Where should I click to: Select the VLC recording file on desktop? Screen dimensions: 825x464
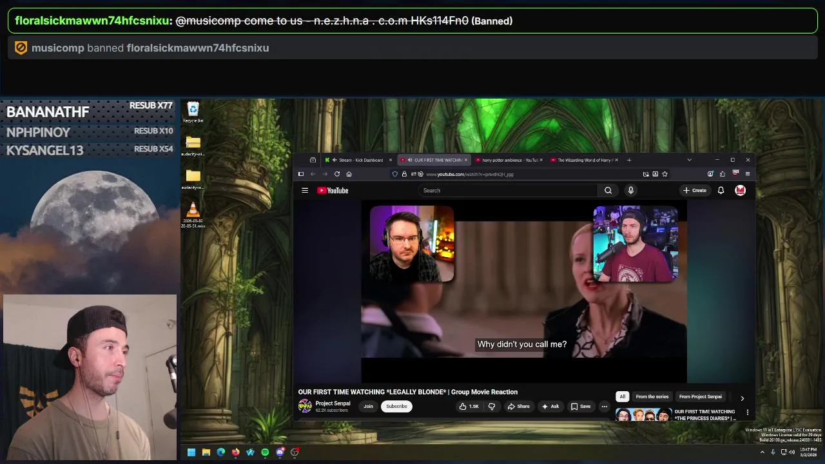[x=193, y=215]
